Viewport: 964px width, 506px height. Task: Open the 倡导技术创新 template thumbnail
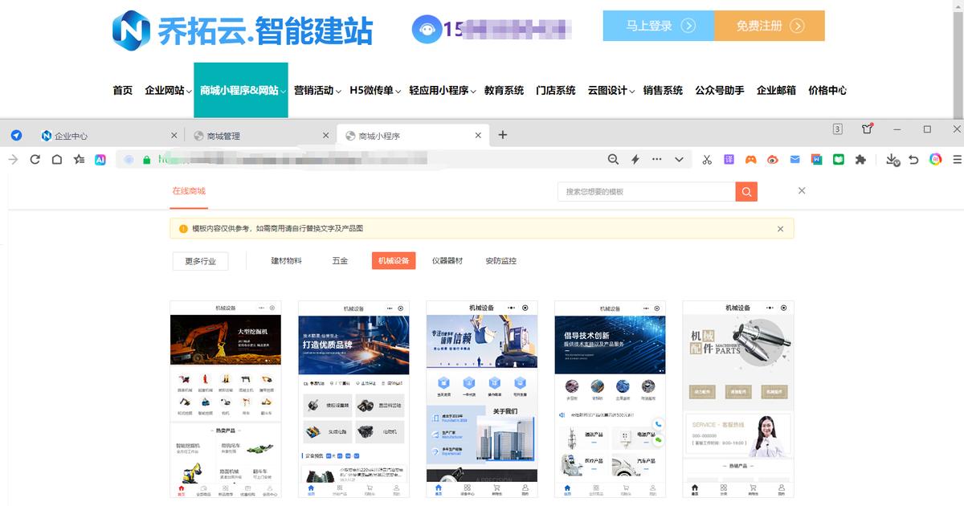610,400
